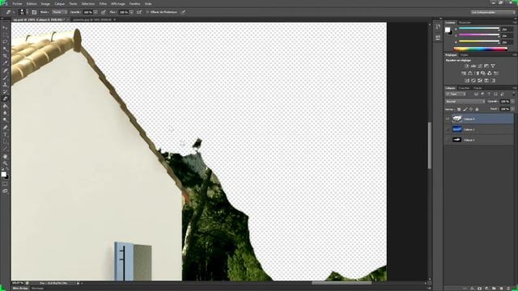Click the delete layer trash icon

pos(508,289)
